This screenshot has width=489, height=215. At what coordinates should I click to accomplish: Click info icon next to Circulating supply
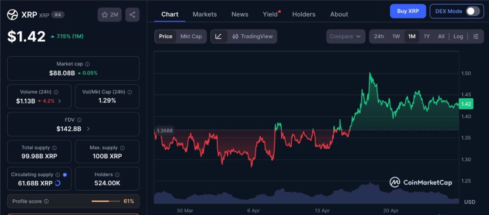click(x=58, y=174)
